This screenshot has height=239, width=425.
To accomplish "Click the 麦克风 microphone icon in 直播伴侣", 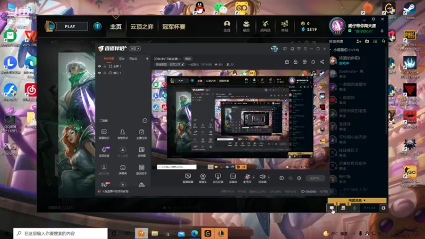I will pos(247,177).
